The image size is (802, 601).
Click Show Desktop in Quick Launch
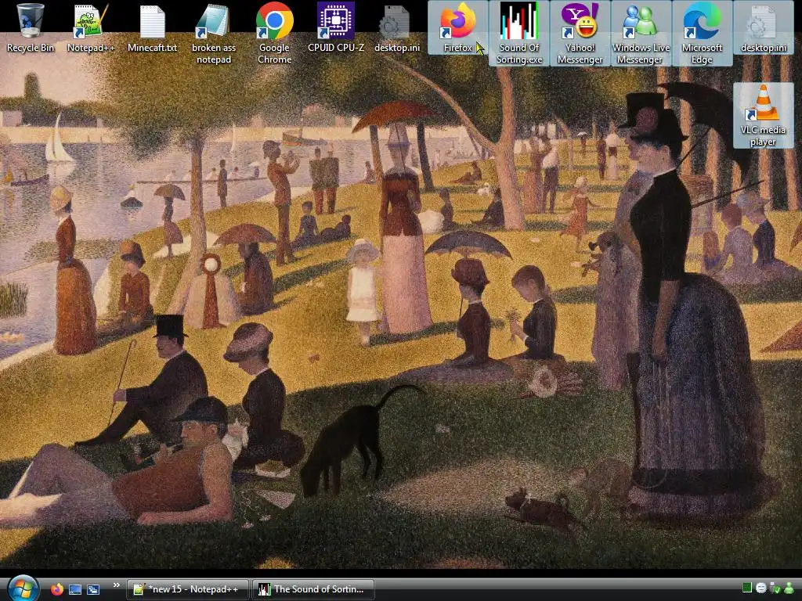coord(75,589)
